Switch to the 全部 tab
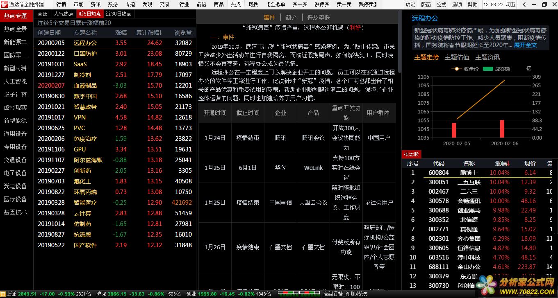The image size is (558, 298). click(x=43, y=14)
